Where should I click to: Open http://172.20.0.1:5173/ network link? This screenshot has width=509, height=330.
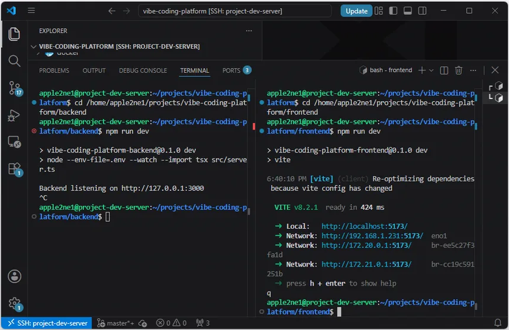coord(366,245)
